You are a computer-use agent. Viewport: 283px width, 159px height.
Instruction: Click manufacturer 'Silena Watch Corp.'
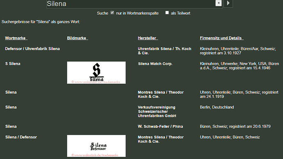coord(155,64)
